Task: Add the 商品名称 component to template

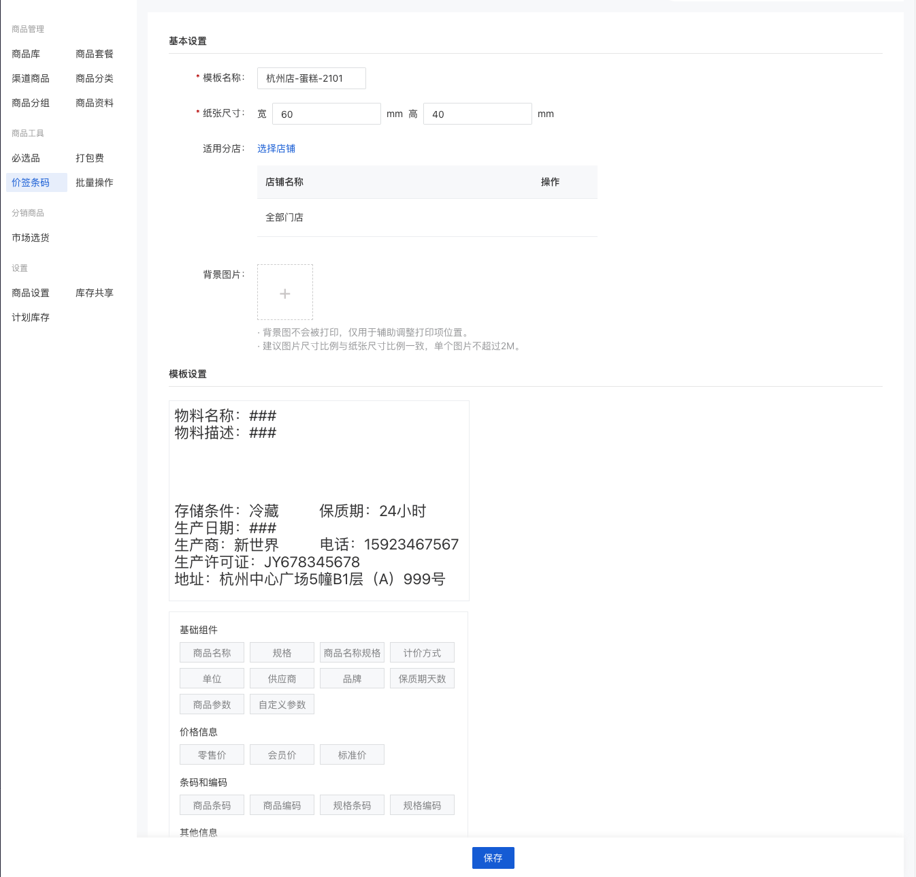Action: click(212, 653)
